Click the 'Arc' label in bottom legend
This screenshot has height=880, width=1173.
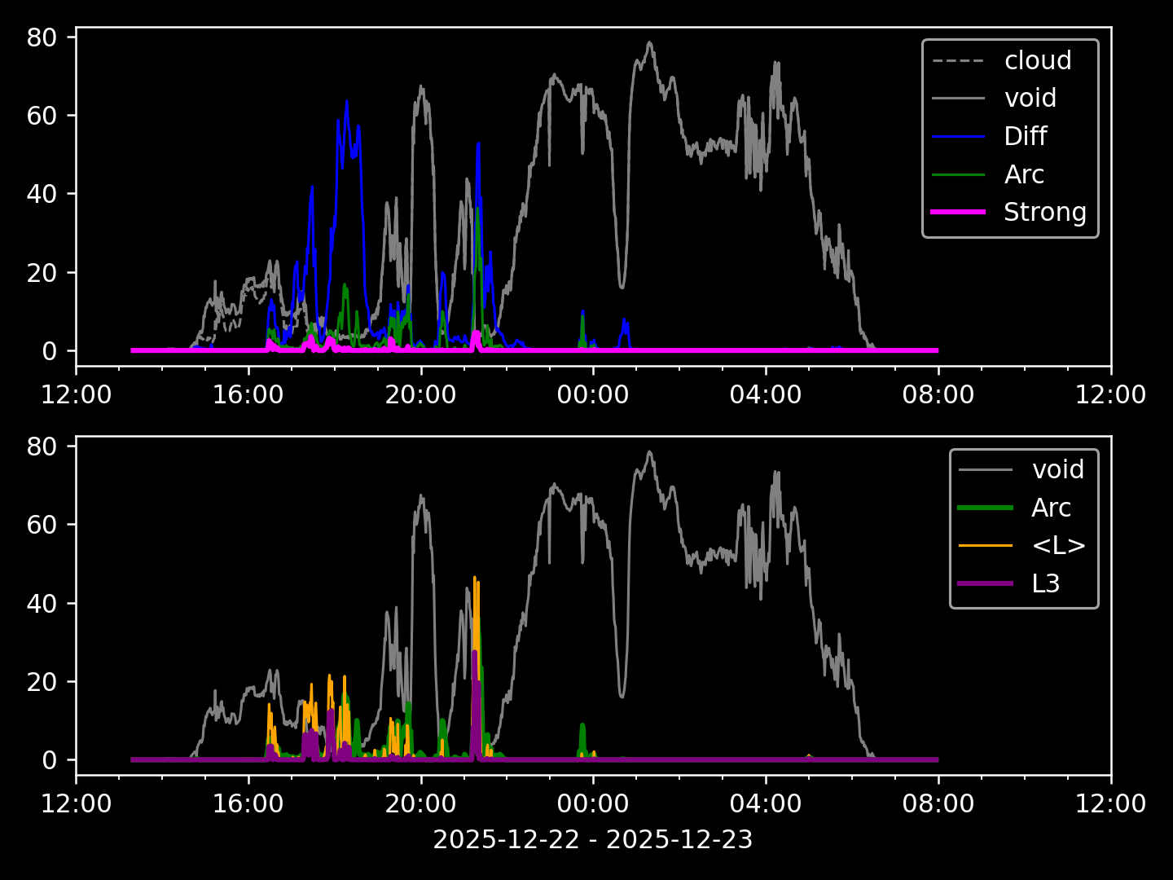point(1051,508)
